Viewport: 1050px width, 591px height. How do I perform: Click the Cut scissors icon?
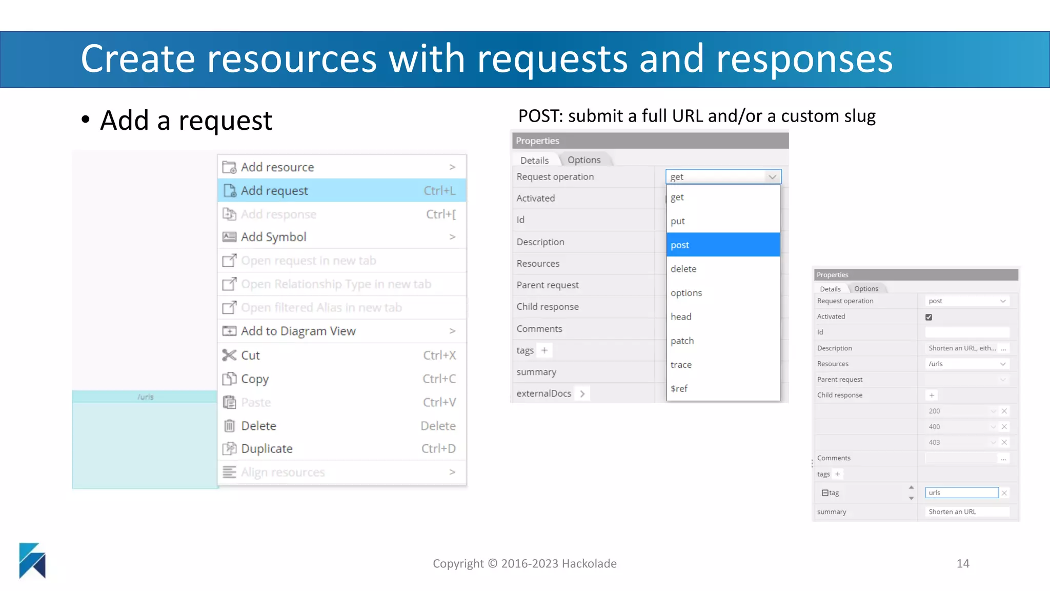pyautogui.click(x=229, y=355)
